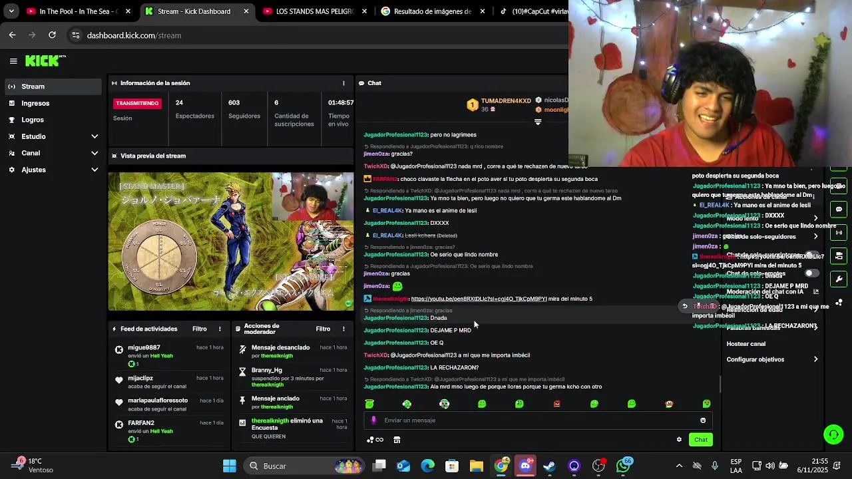Open the shop icon below the message box
The height and width of the screenshot is (479, 852).
point(397,440)
